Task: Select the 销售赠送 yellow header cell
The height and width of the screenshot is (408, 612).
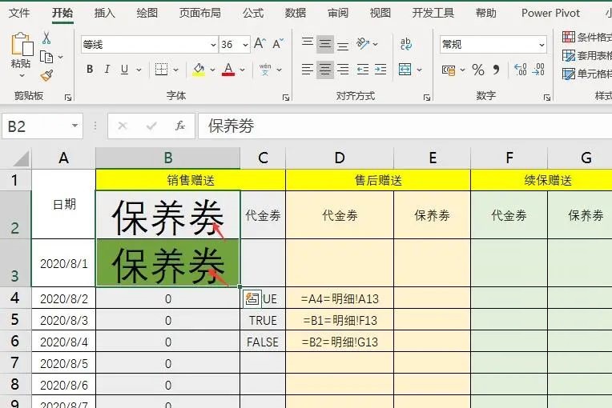Action: tap(191, 180)
